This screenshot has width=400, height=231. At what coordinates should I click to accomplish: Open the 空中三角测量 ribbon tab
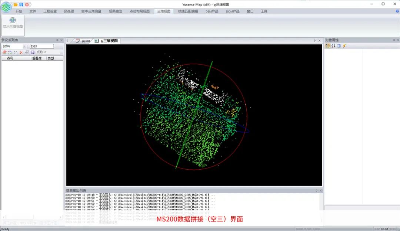pos(91,11)
